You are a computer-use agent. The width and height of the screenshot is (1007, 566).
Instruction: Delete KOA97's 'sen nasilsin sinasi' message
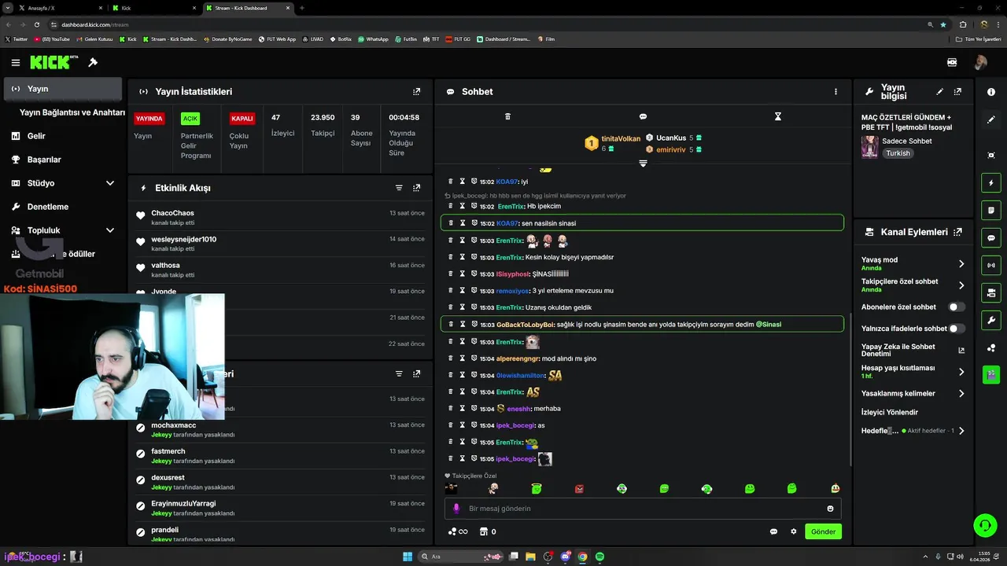451,222
